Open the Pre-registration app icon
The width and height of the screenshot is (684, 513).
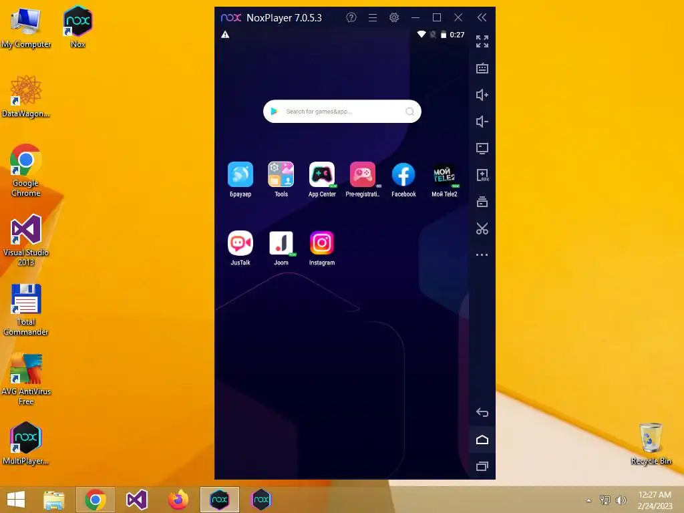coord(363,174)
